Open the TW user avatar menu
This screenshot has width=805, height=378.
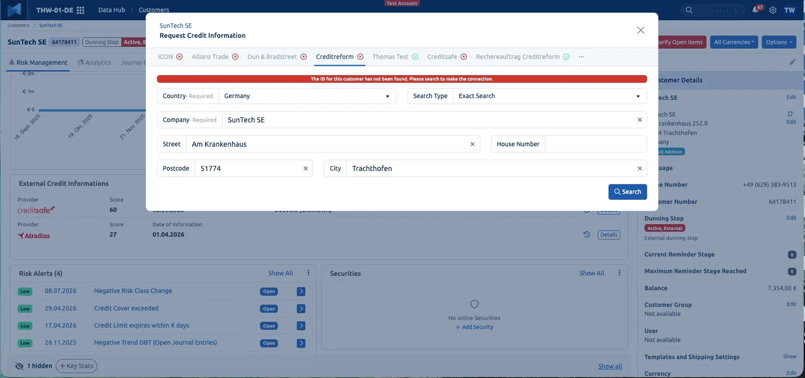(789, 10)
